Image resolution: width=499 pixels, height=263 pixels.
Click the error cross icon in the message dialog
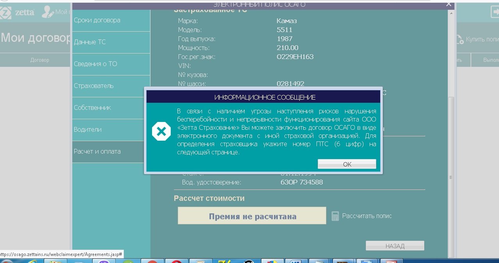click(x=161, y=131)
